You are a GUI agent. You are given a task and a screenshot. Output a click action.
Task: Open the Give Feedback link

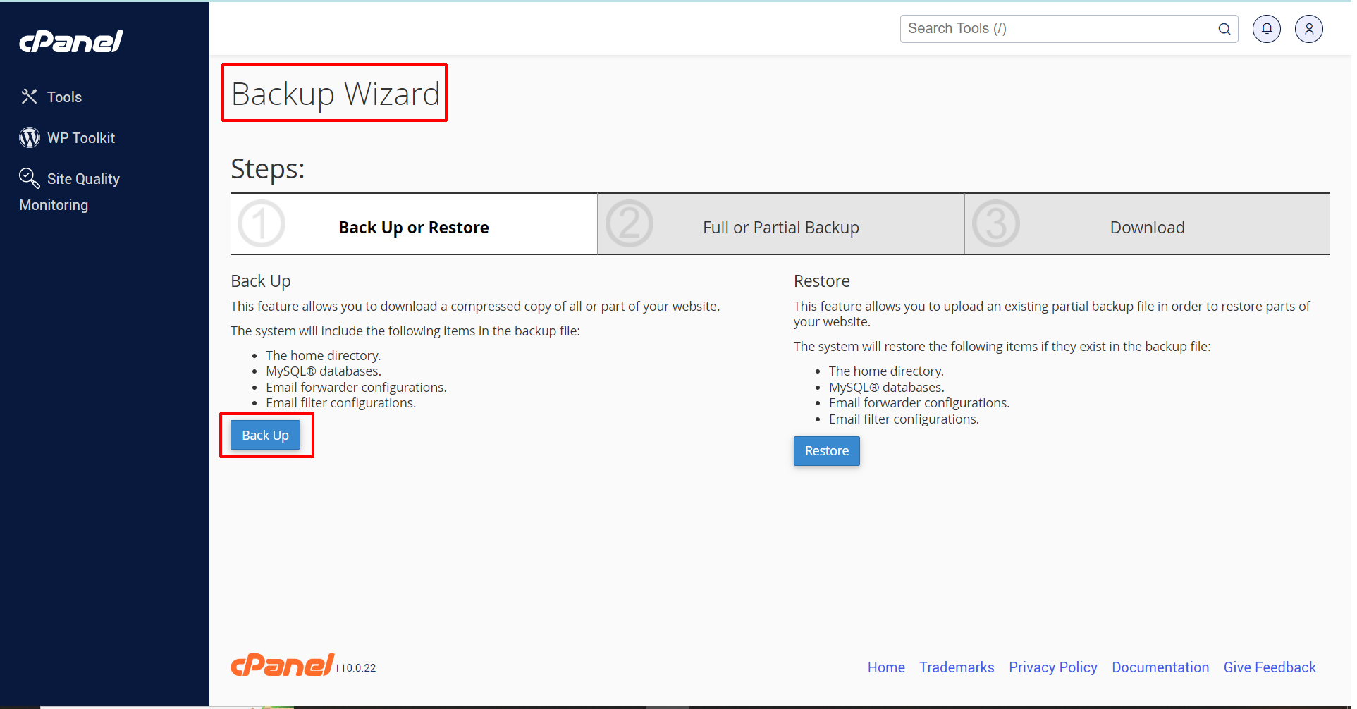click(1269, 667)
